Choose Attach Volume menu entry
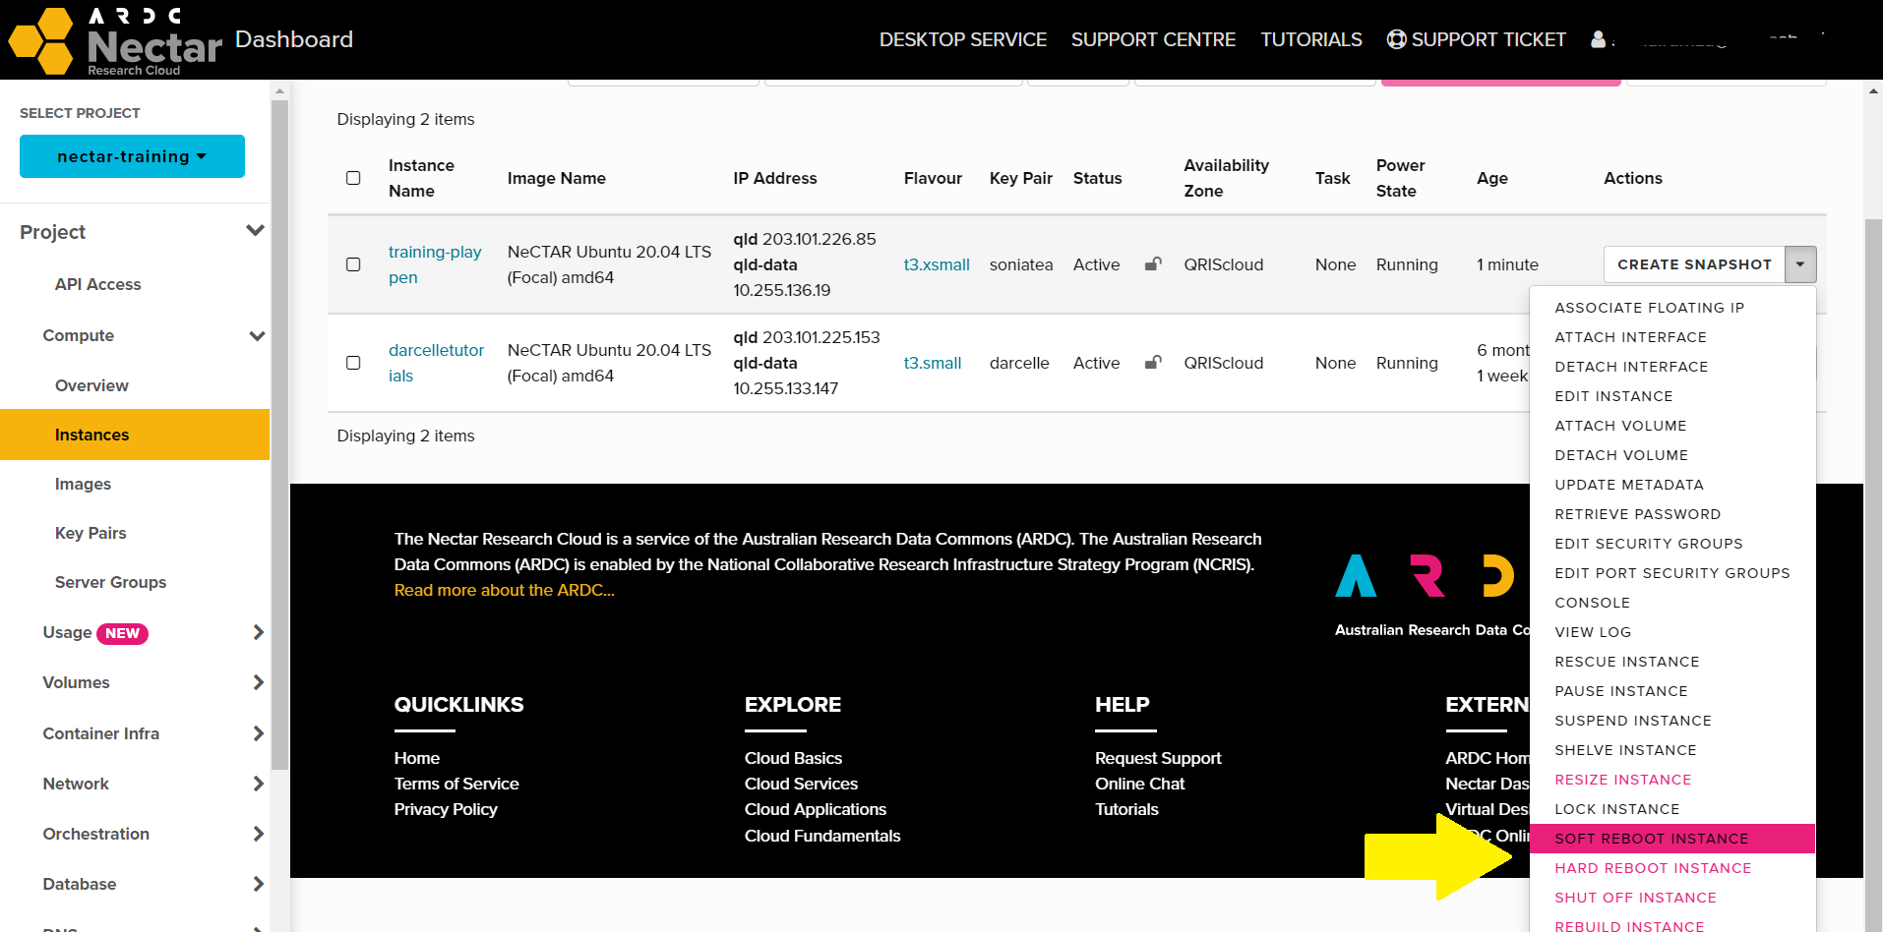This screenshot has width=1883, height=932. pos(1672,426)
